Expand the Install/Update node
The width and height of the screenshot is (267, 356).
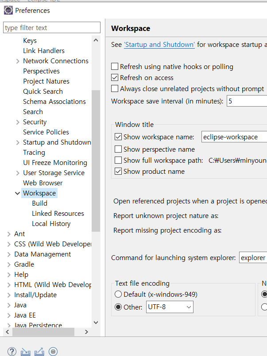[9, 295]
